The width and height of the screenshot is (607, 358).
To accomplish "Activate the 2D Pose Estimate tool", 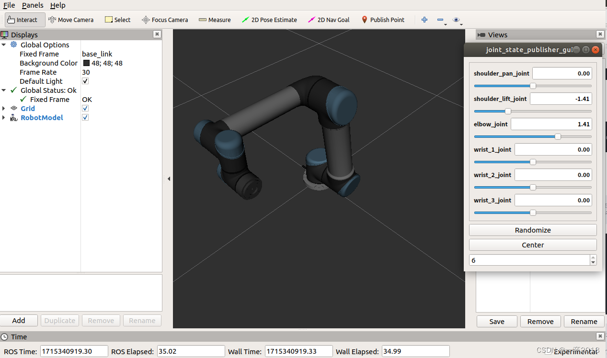I will coord(269,20).
